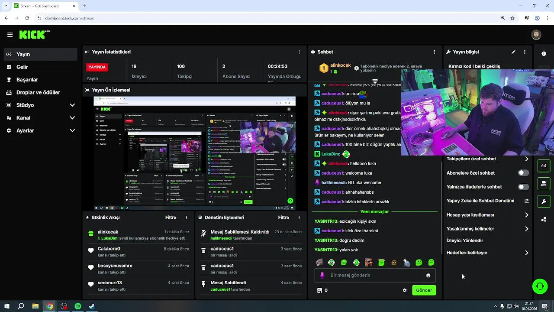Open the green headset support chat button

click(540, 286)
